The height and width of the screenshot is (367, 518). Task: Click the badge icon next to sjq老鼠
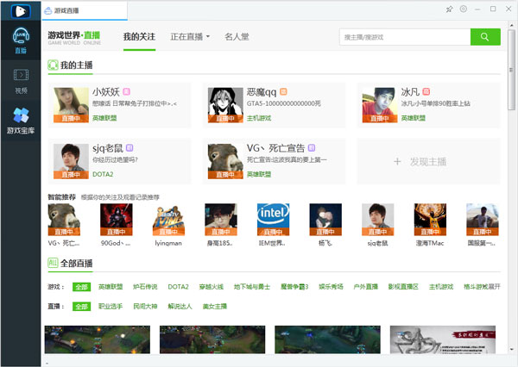129,148
